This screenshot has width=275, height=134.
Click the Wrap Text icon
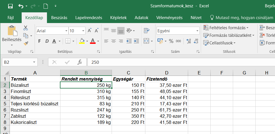tap(146, 31)
